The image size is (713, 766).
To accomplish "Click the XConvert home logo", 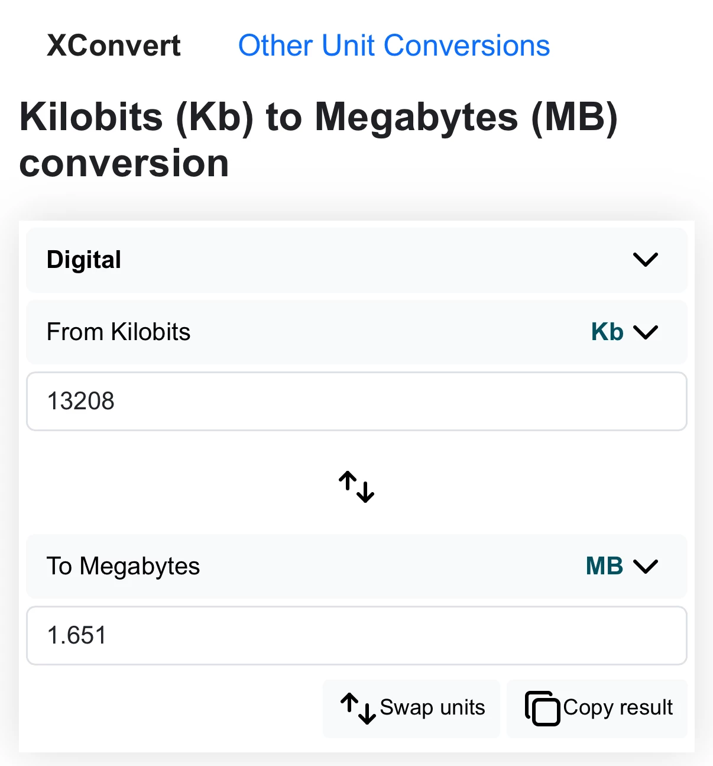I will [x=114, y=46].
